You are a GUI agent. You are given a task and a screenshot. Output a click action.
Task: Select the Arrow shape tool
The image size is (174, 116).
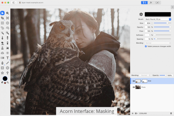pyautogui.click(x=7, y=73)
